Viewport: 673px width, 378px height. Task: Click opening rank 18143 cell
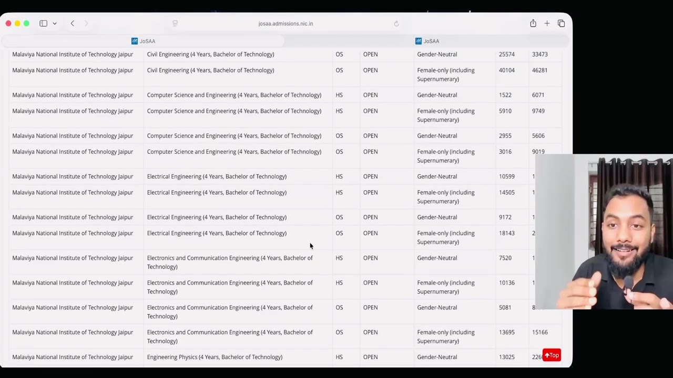click(507, 233)
